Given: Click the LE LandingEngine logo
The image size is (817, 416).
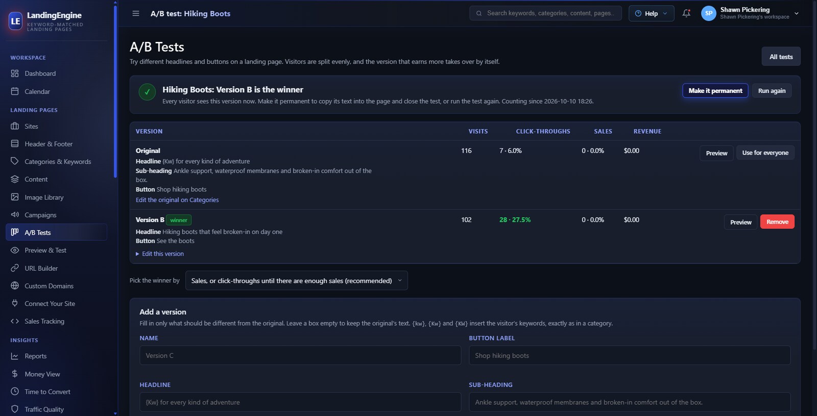Looking at the screenshot, I should tap(16, 21).
